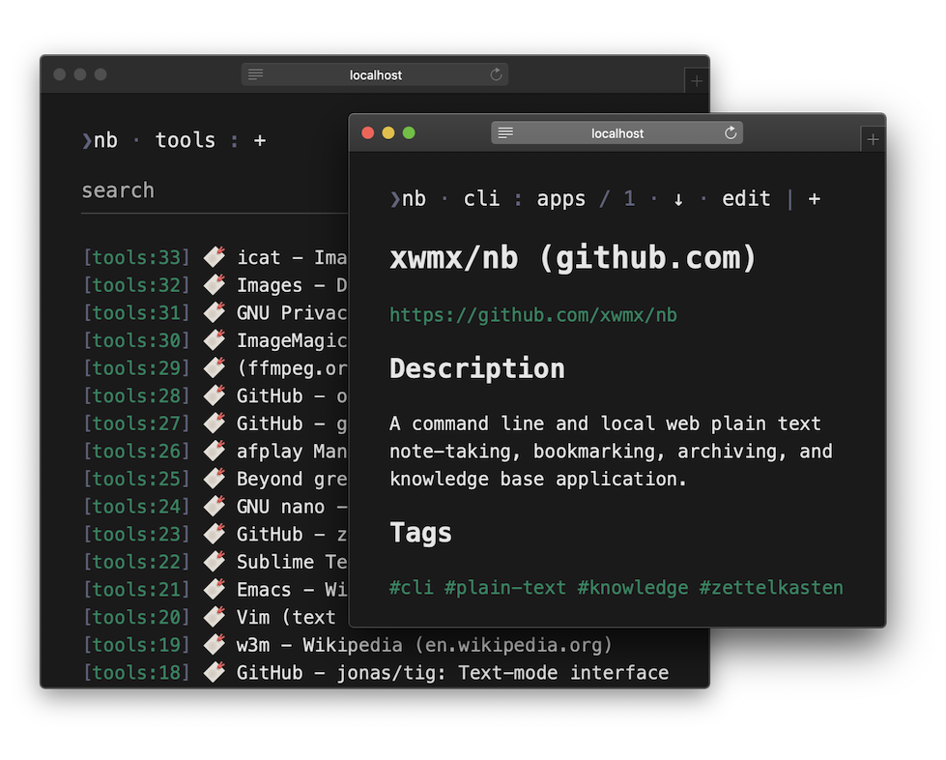The height and width of the screenshot is (760, 946).
Task: Click the plus add link in the tools window
Action: (x=259, y=140)
